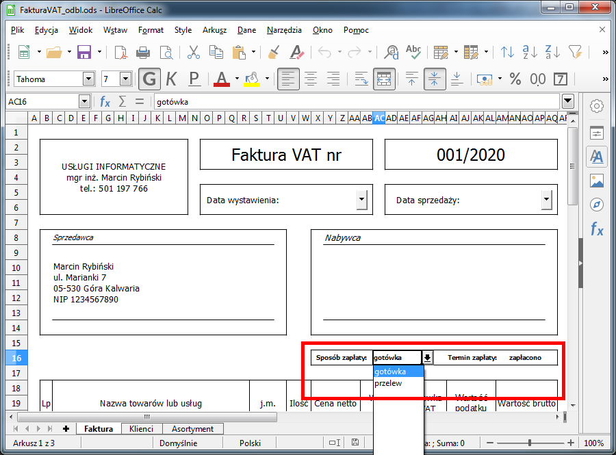
Task: Click the Print icon in the toolbar
Action: pyautogui.click(x=143, y=53)
